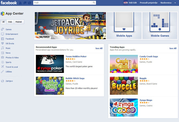Click the Traži search input field
This screenshot has height=122, width=179.
[63, 3]
